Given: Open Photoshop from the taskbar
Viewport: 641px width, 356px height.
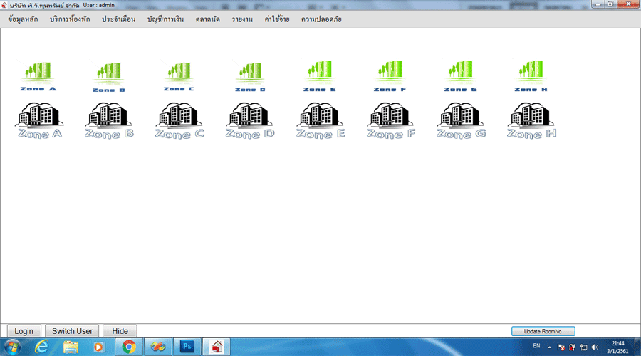Looking at the screenshot, I should click(189, 347).
